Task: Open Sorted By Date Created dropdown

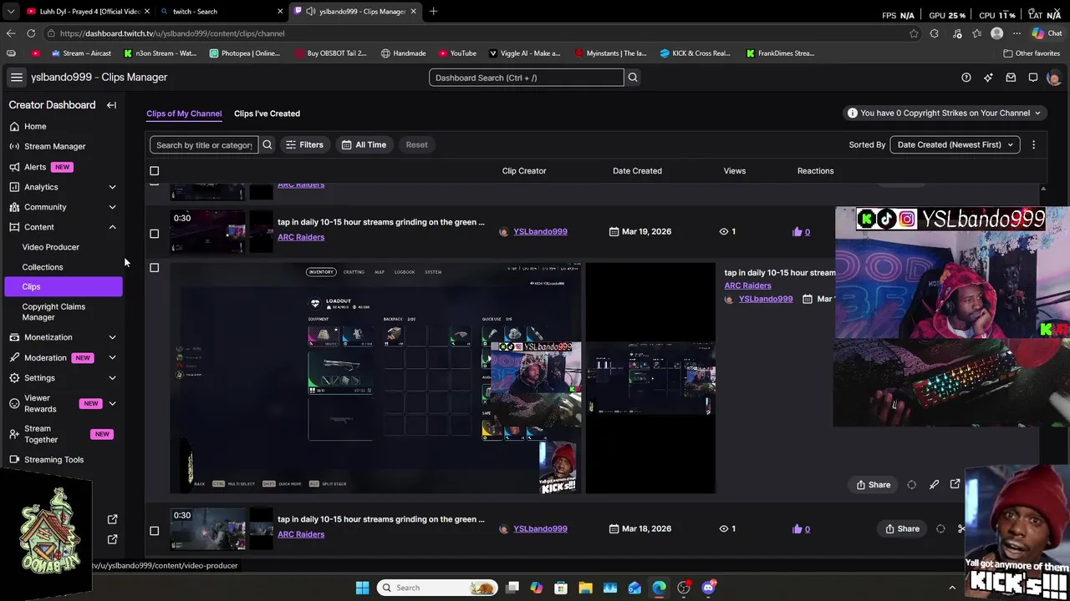Action: 955,144
